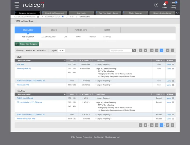Sort Paused table by Status
This screenshot has width=190, height=145.
tap(164, 94)
